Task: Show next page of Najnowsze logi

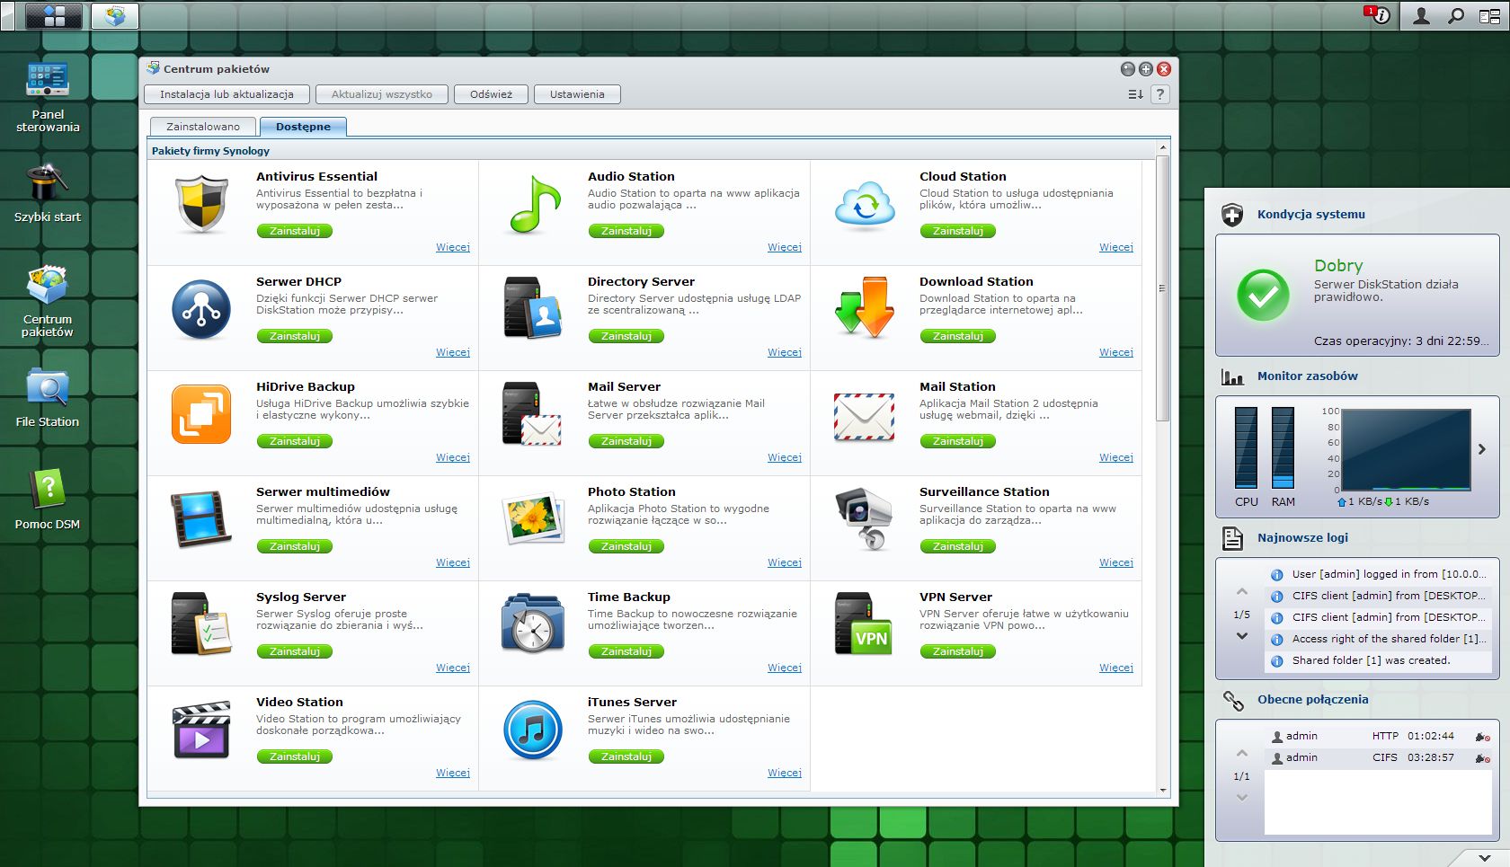Action: tap(1242, 636)
